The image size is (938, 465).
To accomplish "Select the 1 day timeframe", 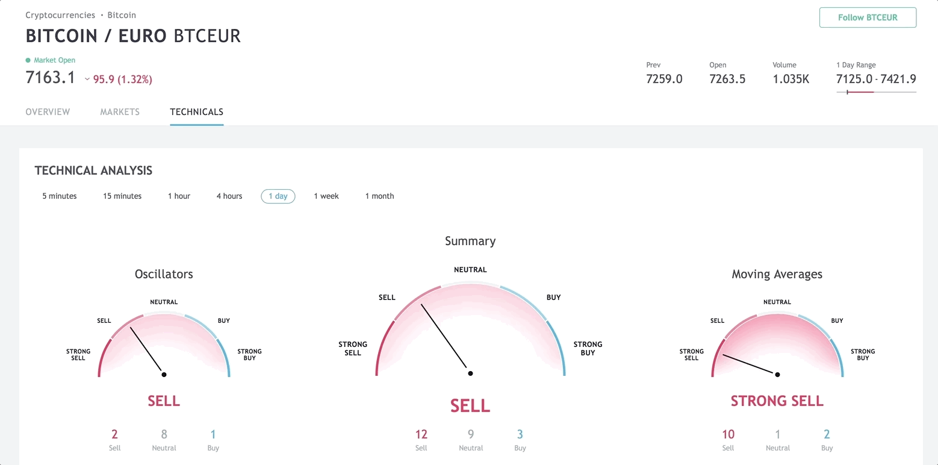I will click(x=278, y=196).
